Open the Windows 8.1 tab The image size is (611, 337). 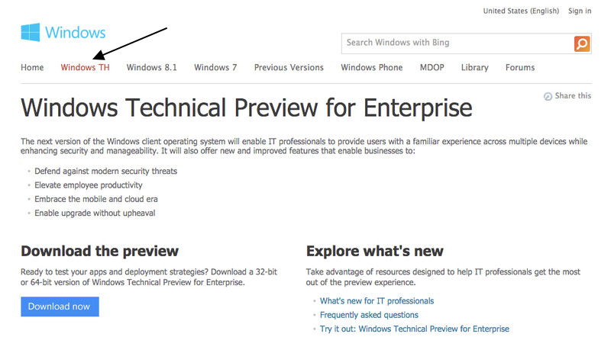tap(151, 67)
